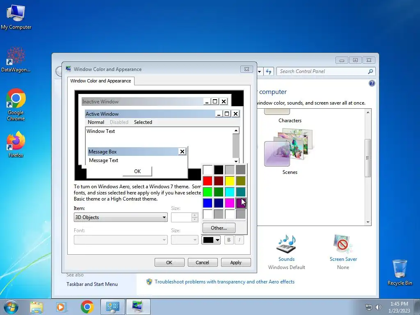This screenshot has width=420, height=315.
Task: Pick the bright green color swatch
Action: coord(208,192)
